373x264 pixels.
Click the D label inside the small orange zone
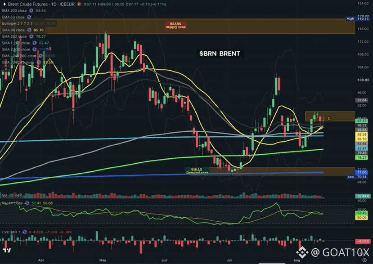point(329,118)
